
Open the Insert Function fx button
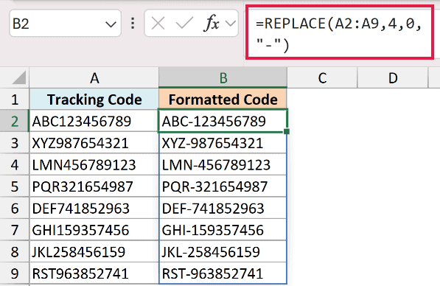[x=212, y=23]
